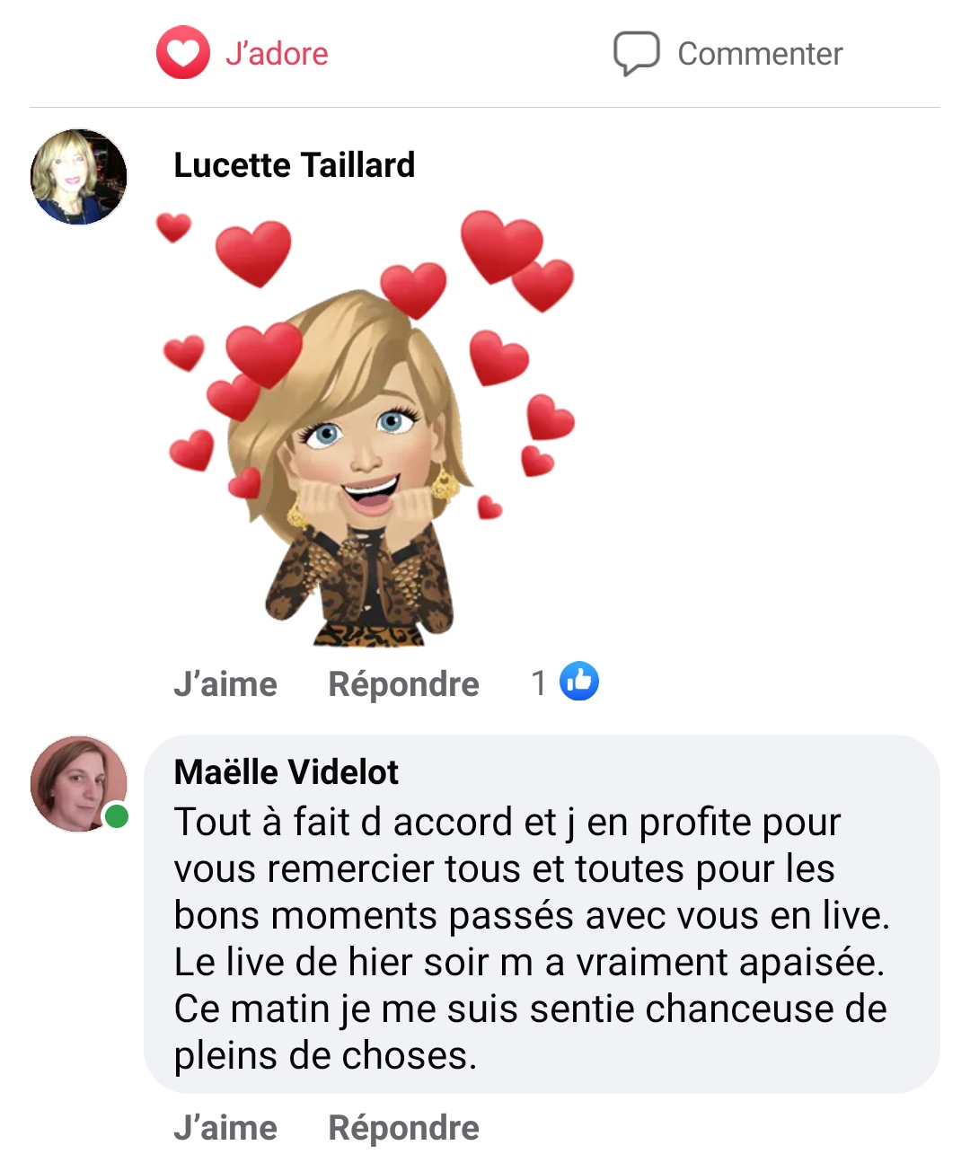Image resolution: width=970 pixels, height=1154 pixels.
Task: Open Lucette Taillard's profile picture
Action: coord(79,177)
